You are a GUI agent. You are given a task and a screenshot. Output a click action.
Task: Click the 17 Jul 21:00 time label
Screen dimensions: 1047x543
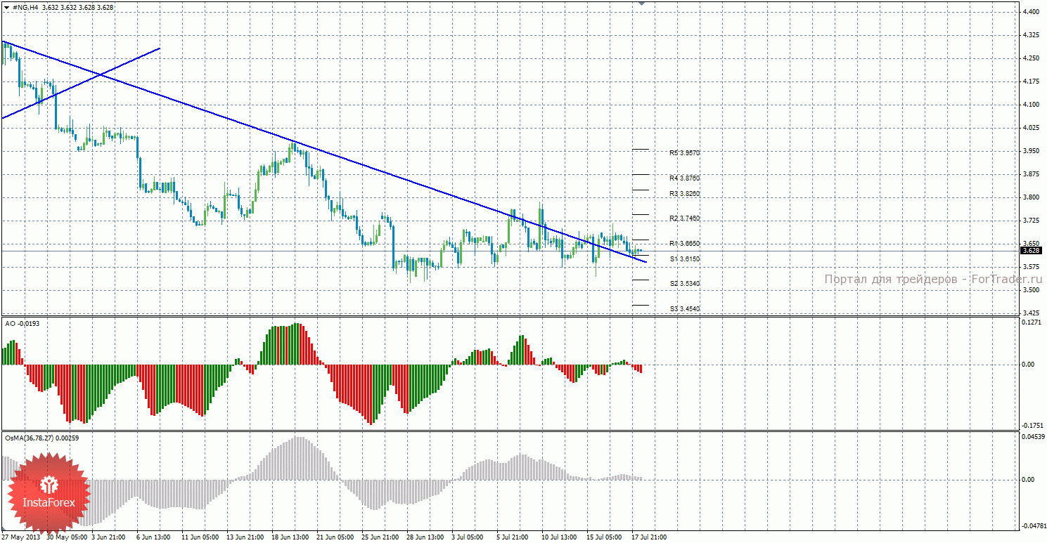pyautogui.click(x=648, y=537)
